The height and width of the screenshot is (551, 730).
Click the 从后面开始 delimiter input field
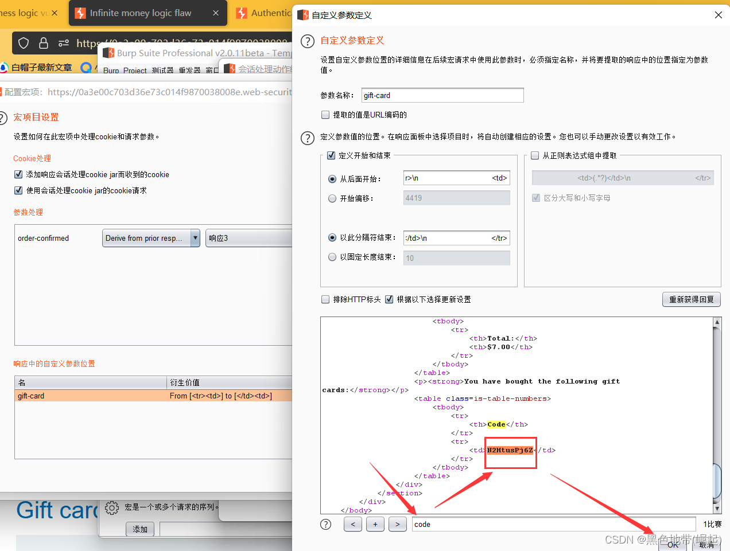click(457, 178)
